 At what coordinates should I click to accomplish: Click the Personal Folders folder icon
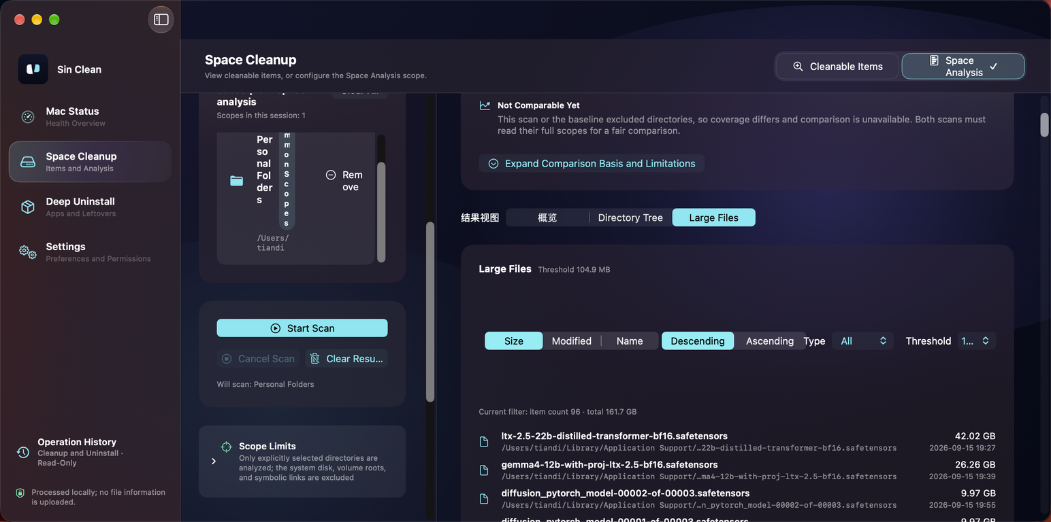point(237,181)
